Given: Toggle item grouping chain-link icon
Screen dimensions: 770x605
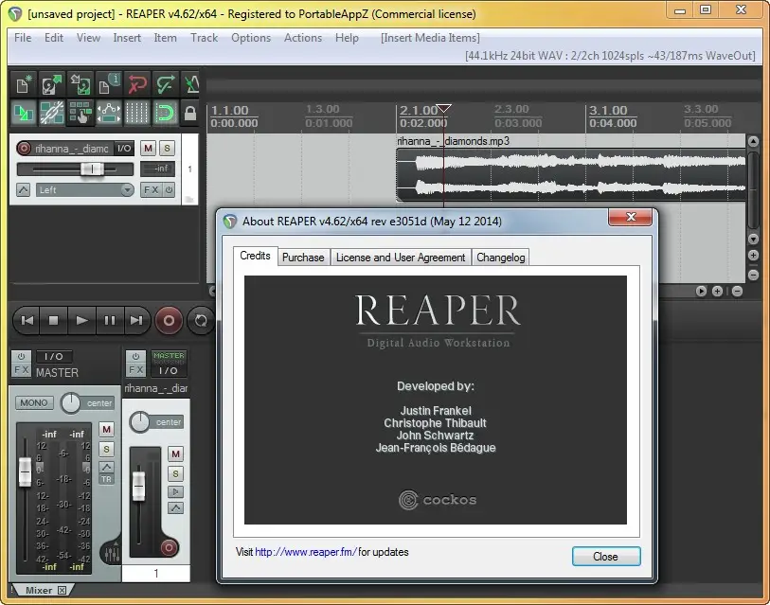Looking at the screenshot, I should pos(51,113).
